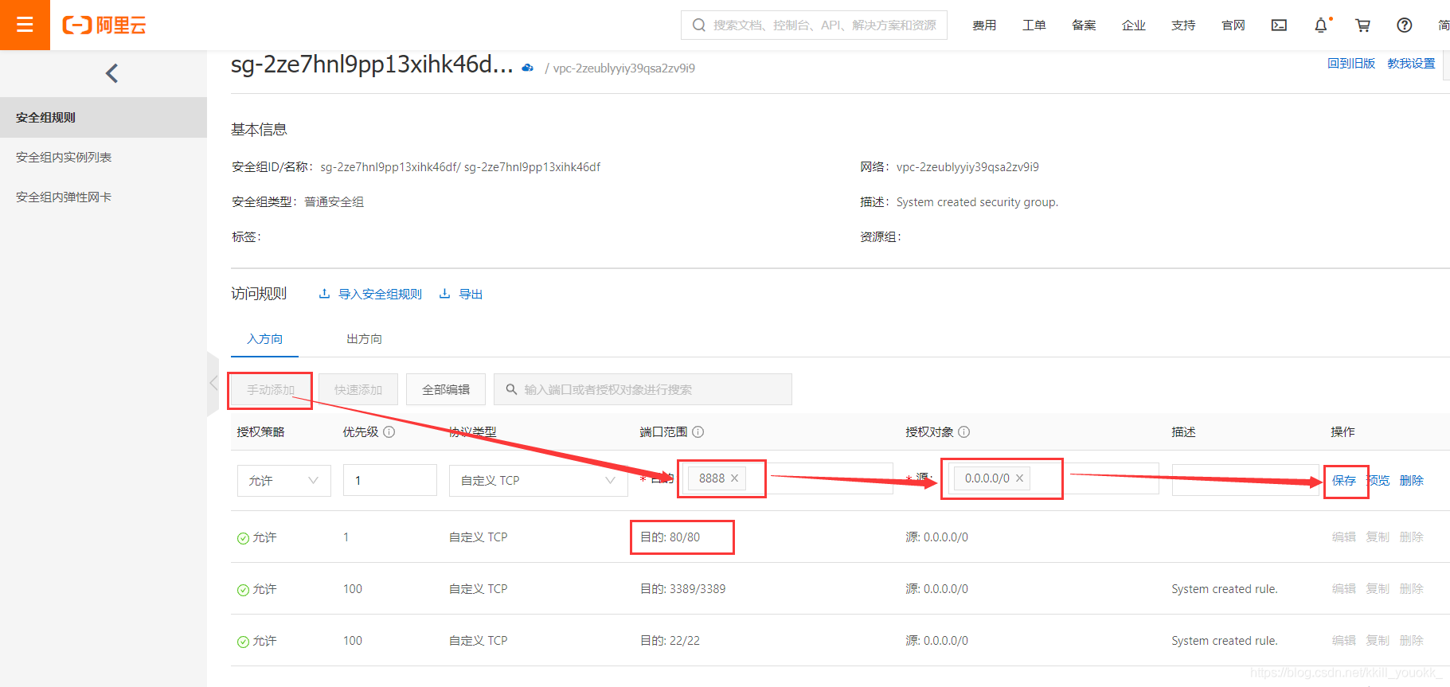This screenshot has height=687, width=1450.
Task: Remove the 8888 port tag
Action: 734,478
